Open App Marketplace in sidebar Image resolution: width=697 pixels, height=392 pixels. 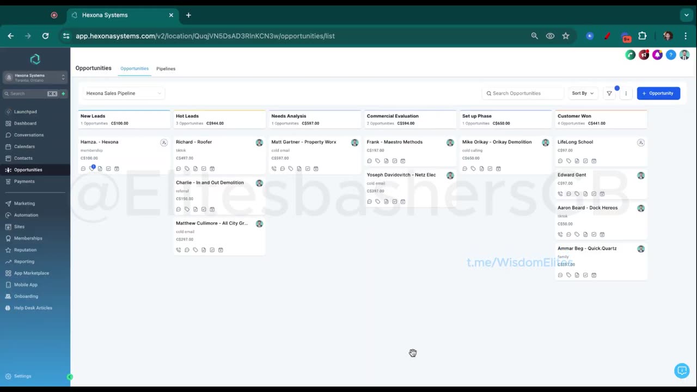(x=32, y=273)
